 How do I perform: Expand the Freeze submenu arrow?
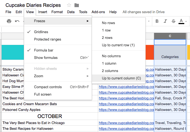coord(88,21)
